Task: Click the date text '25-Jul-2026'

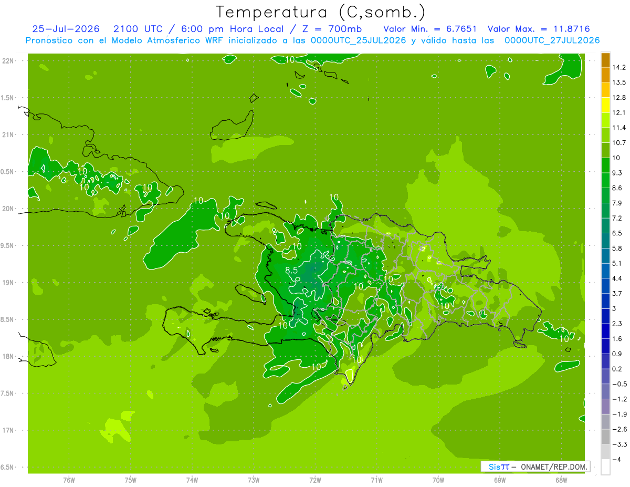Action: click(66, 28)
